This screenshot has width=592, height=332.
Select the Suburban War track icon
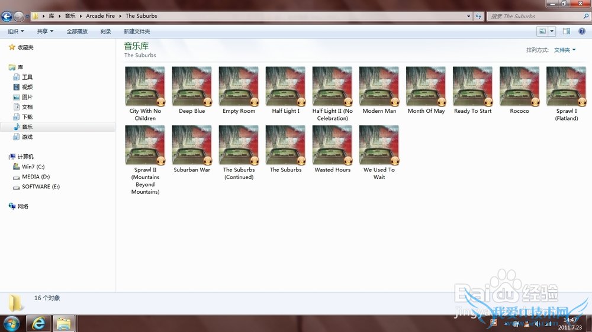pyautogui.click(x=192, y=145)
